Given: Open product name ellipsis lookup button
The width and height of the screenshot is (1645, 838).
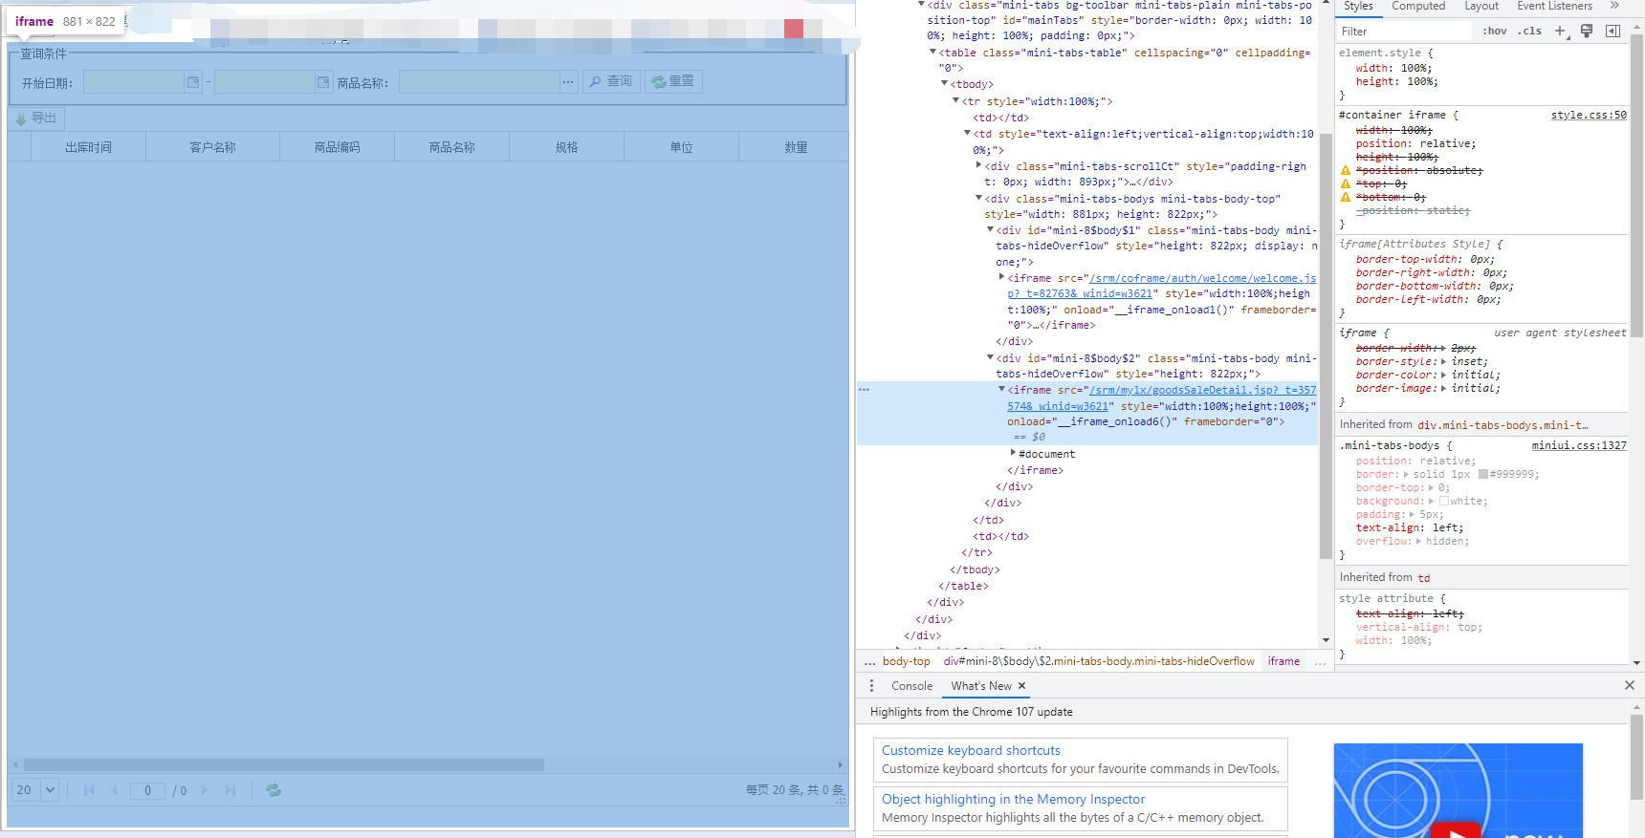Looking at the screenshot, I should 568,82.
